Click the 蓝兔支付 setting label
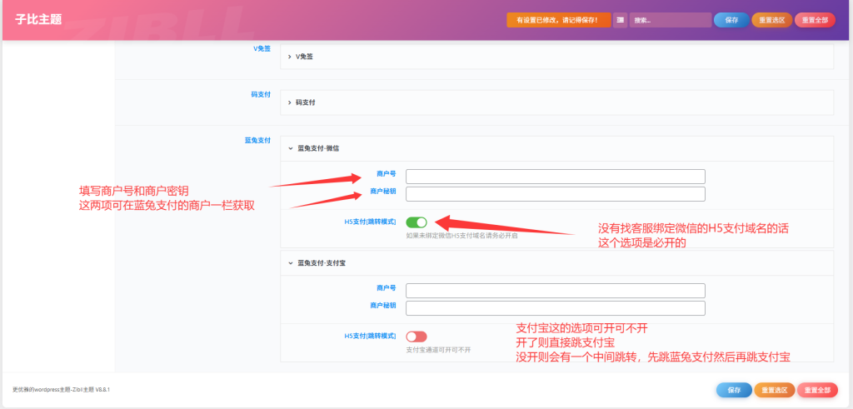Screen dimensions: 853x409 click(x=257, y=140)
